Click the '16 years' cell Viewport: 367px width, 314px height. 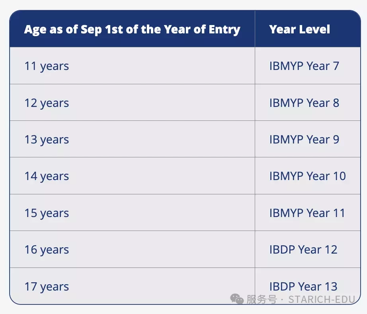click(132, 249)
